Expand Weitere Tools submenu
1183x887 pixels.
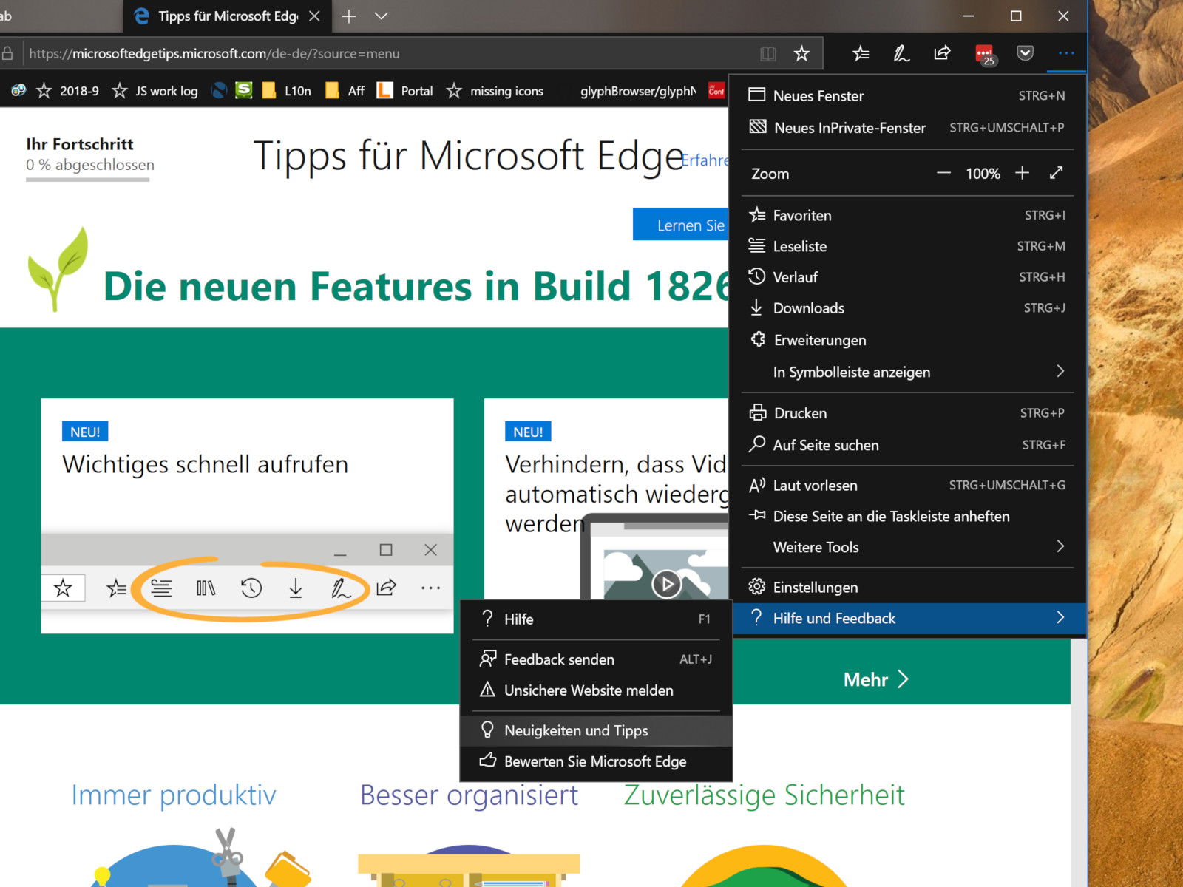pyautogui.click(x=907, y=547)
